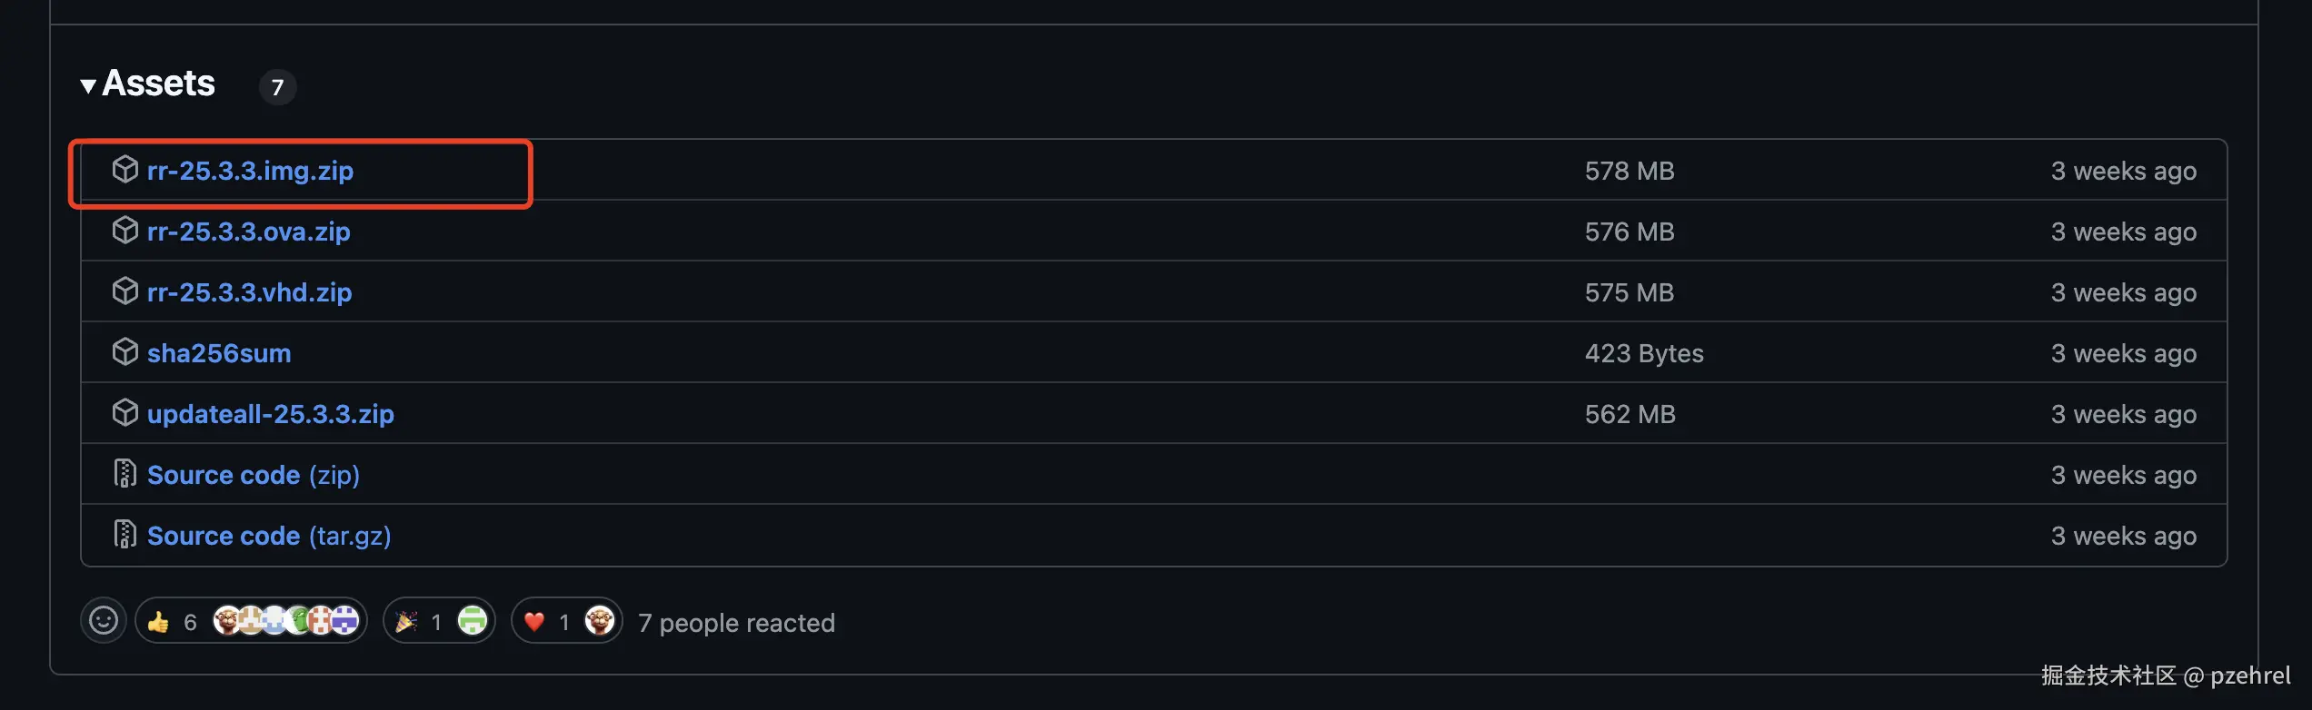The image size is (2312, 710).
Task: Click package icon beside rr-25.3.3.ova.zip
Action: (125, 231)
